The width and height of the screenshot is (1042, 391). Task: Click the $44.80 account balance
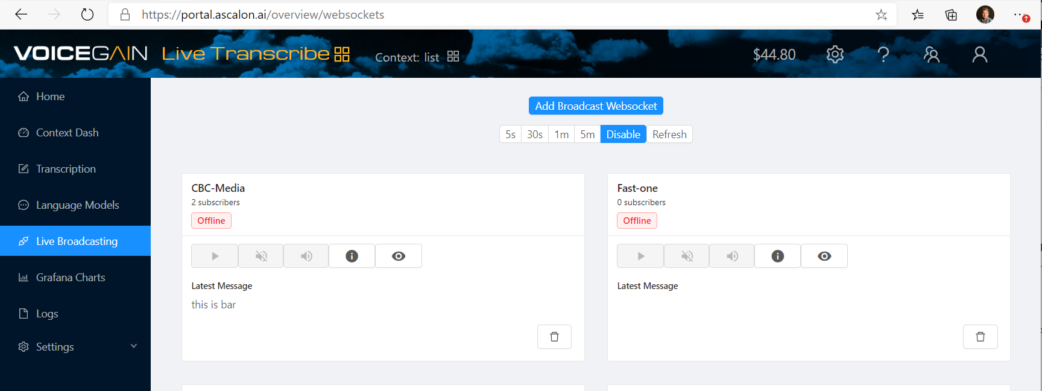tap(774, 55)
